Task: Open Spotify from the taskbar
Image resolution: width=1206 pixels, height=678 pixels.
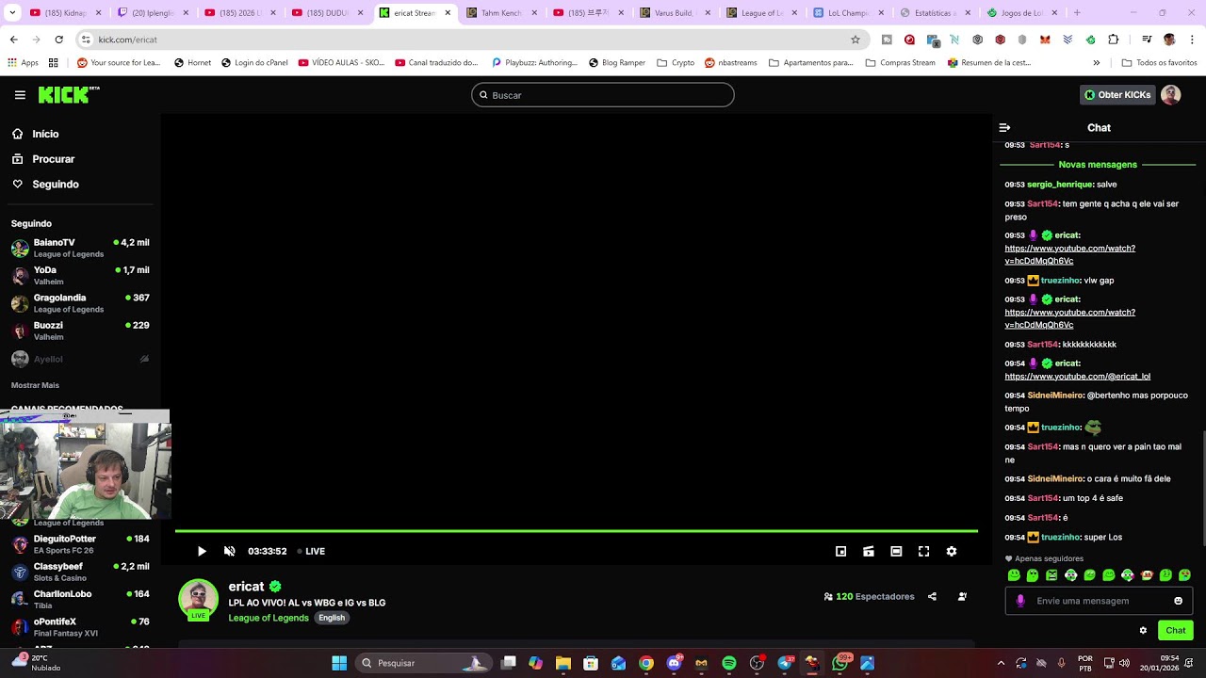Action: 729,663
